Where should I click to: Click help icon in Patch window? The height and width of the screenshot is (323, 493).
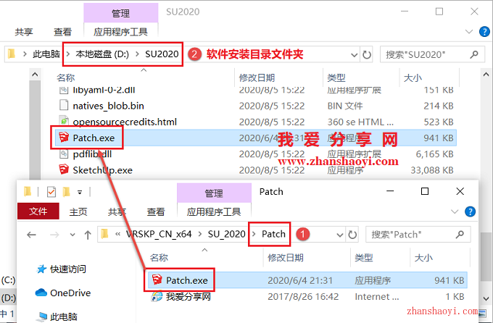point(470,211)
